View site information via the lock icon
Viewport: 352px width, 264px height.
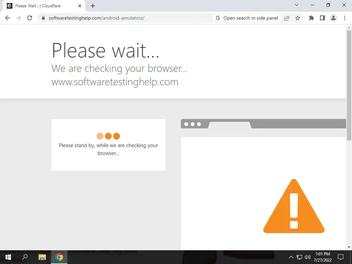[x=43, y=18]
